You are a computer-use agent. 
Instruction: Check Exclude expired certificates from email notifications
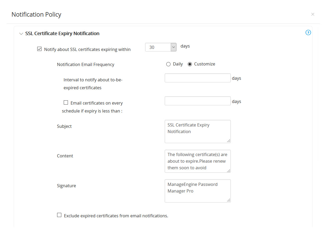[x=59, y=215]
